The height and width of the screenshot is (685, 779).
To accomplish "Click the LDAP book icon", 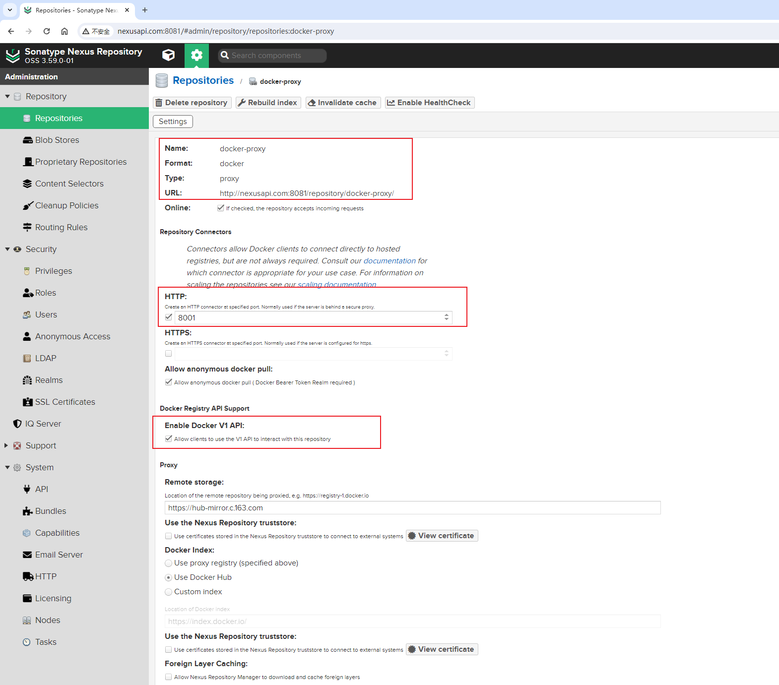I will [27, 358].
